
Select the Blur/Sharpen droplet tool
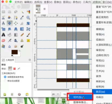coord(10,46)
